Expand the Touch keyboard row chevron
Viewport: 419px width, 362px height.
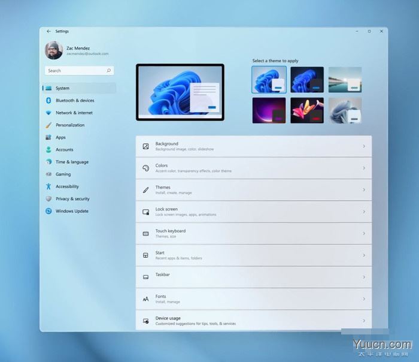[364, 233]
